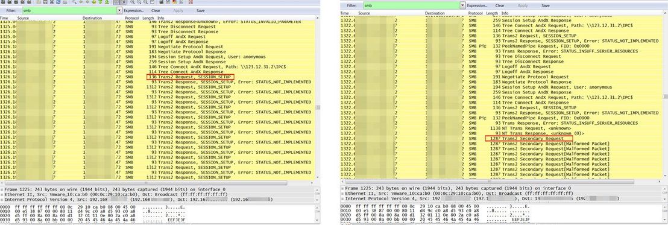The image size is (668, 225).
Task: Select Negotiate Protocol Request row in left window
Action: [x=157, y=47]
